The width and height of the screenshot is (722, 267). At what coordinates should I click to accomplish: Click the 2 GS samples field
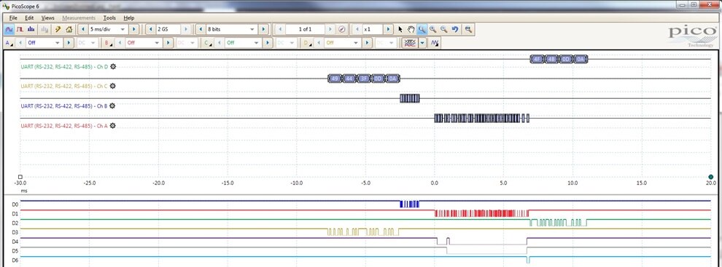pyautogui.click(x=168, y=29)
